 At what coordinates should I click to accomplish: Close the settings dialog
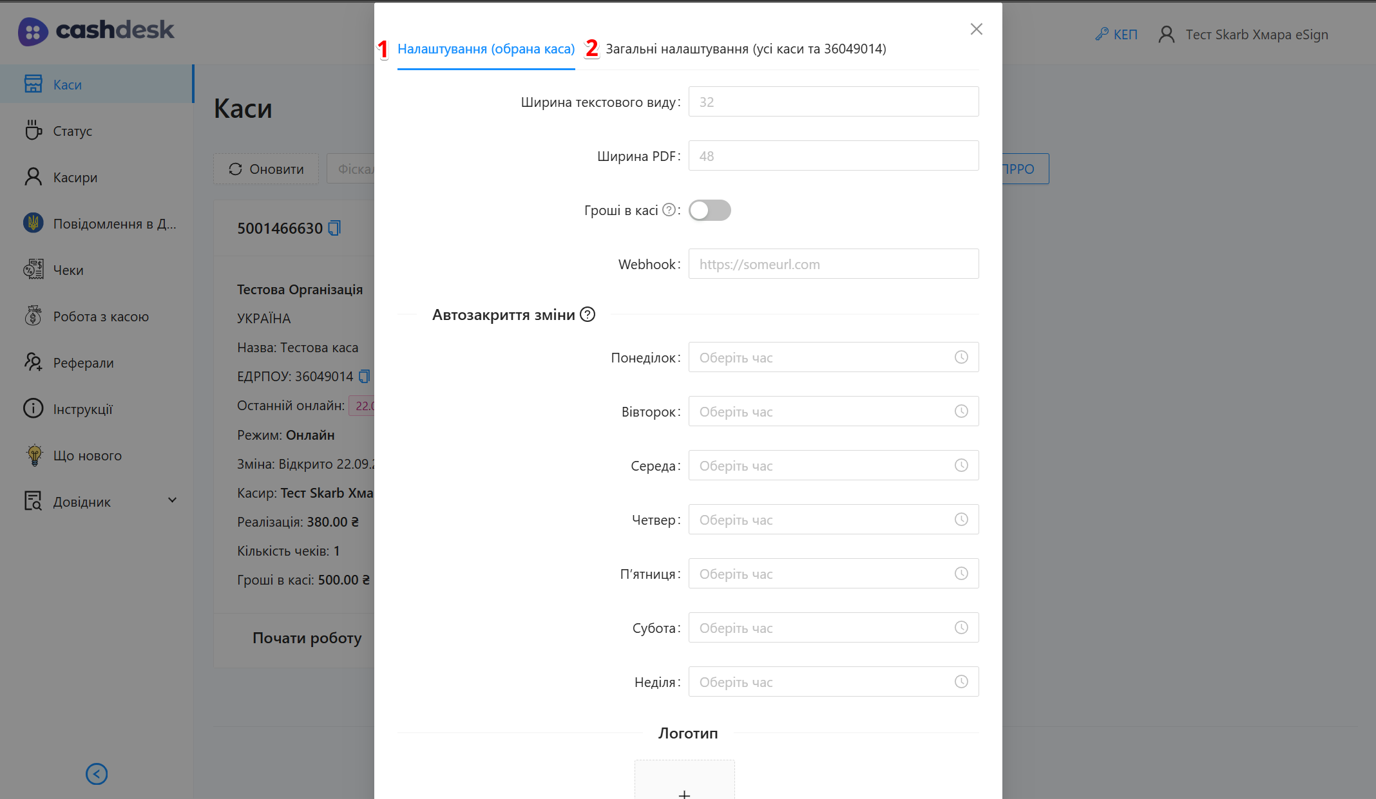pyautogui.click(x=976, y=29)
